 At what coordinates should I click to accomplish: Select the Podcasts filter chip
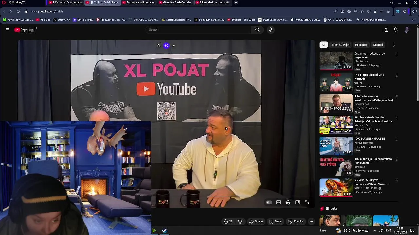(361, 45)
